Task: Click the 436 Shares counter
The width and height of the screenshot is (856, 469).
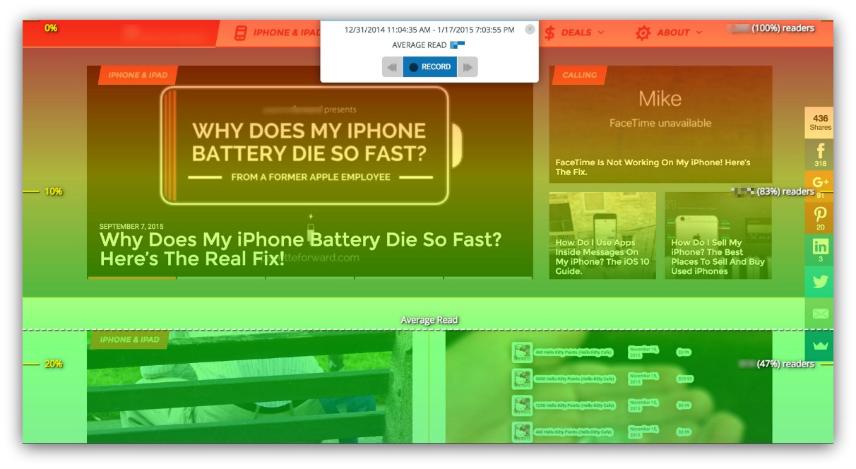Action: (x=820, y=122)
